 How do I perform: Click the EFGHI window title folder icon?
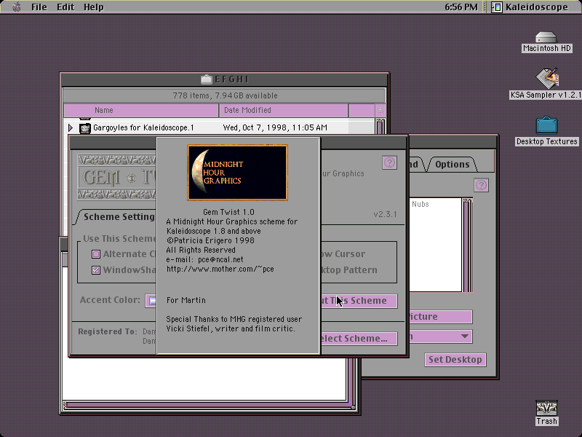[207, 79]
